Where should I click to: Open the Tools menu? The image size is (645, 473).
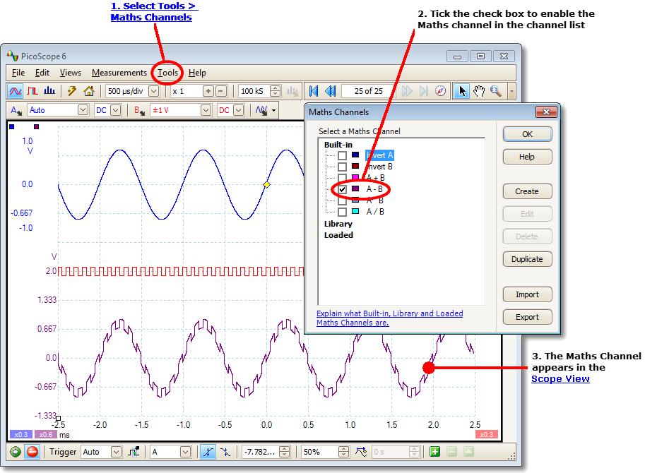tap(168, 73)
